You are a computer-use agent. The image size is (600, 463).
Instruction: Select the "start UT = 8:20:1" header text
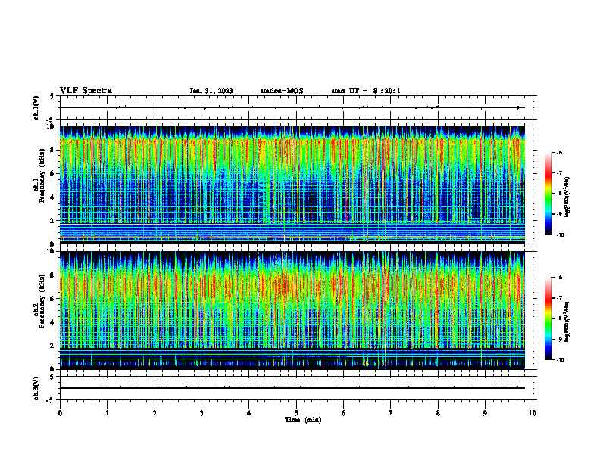click(x=366, y=91)
